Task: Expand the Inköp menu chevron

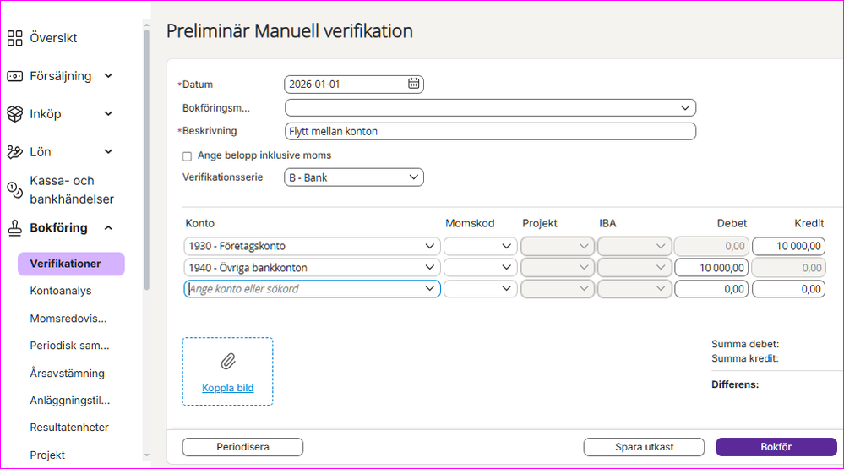Action: tap(108, 113)
